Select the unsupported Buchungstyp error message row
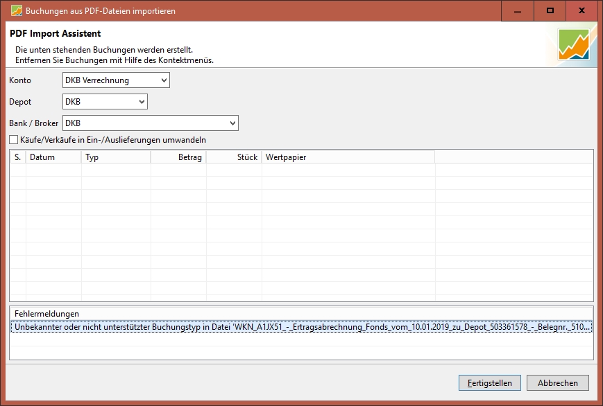Screen dimensions: 603x406 (x=301, y=327)
